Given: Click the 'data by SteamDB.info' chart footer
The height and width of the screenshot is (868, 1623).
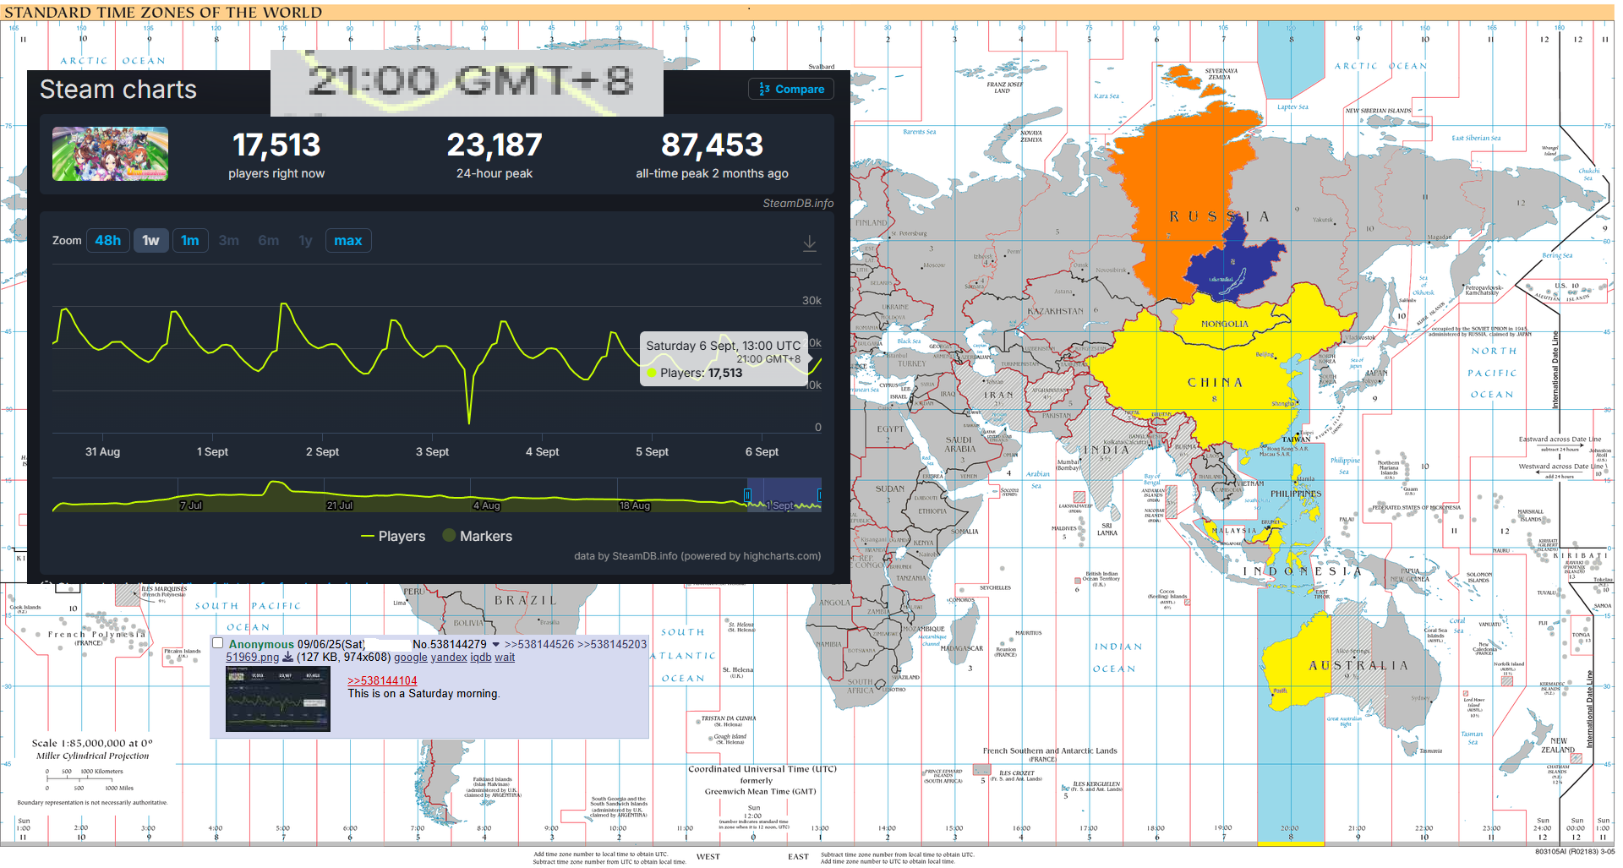Looking at the screenshot, I should [x=697, y=556].
